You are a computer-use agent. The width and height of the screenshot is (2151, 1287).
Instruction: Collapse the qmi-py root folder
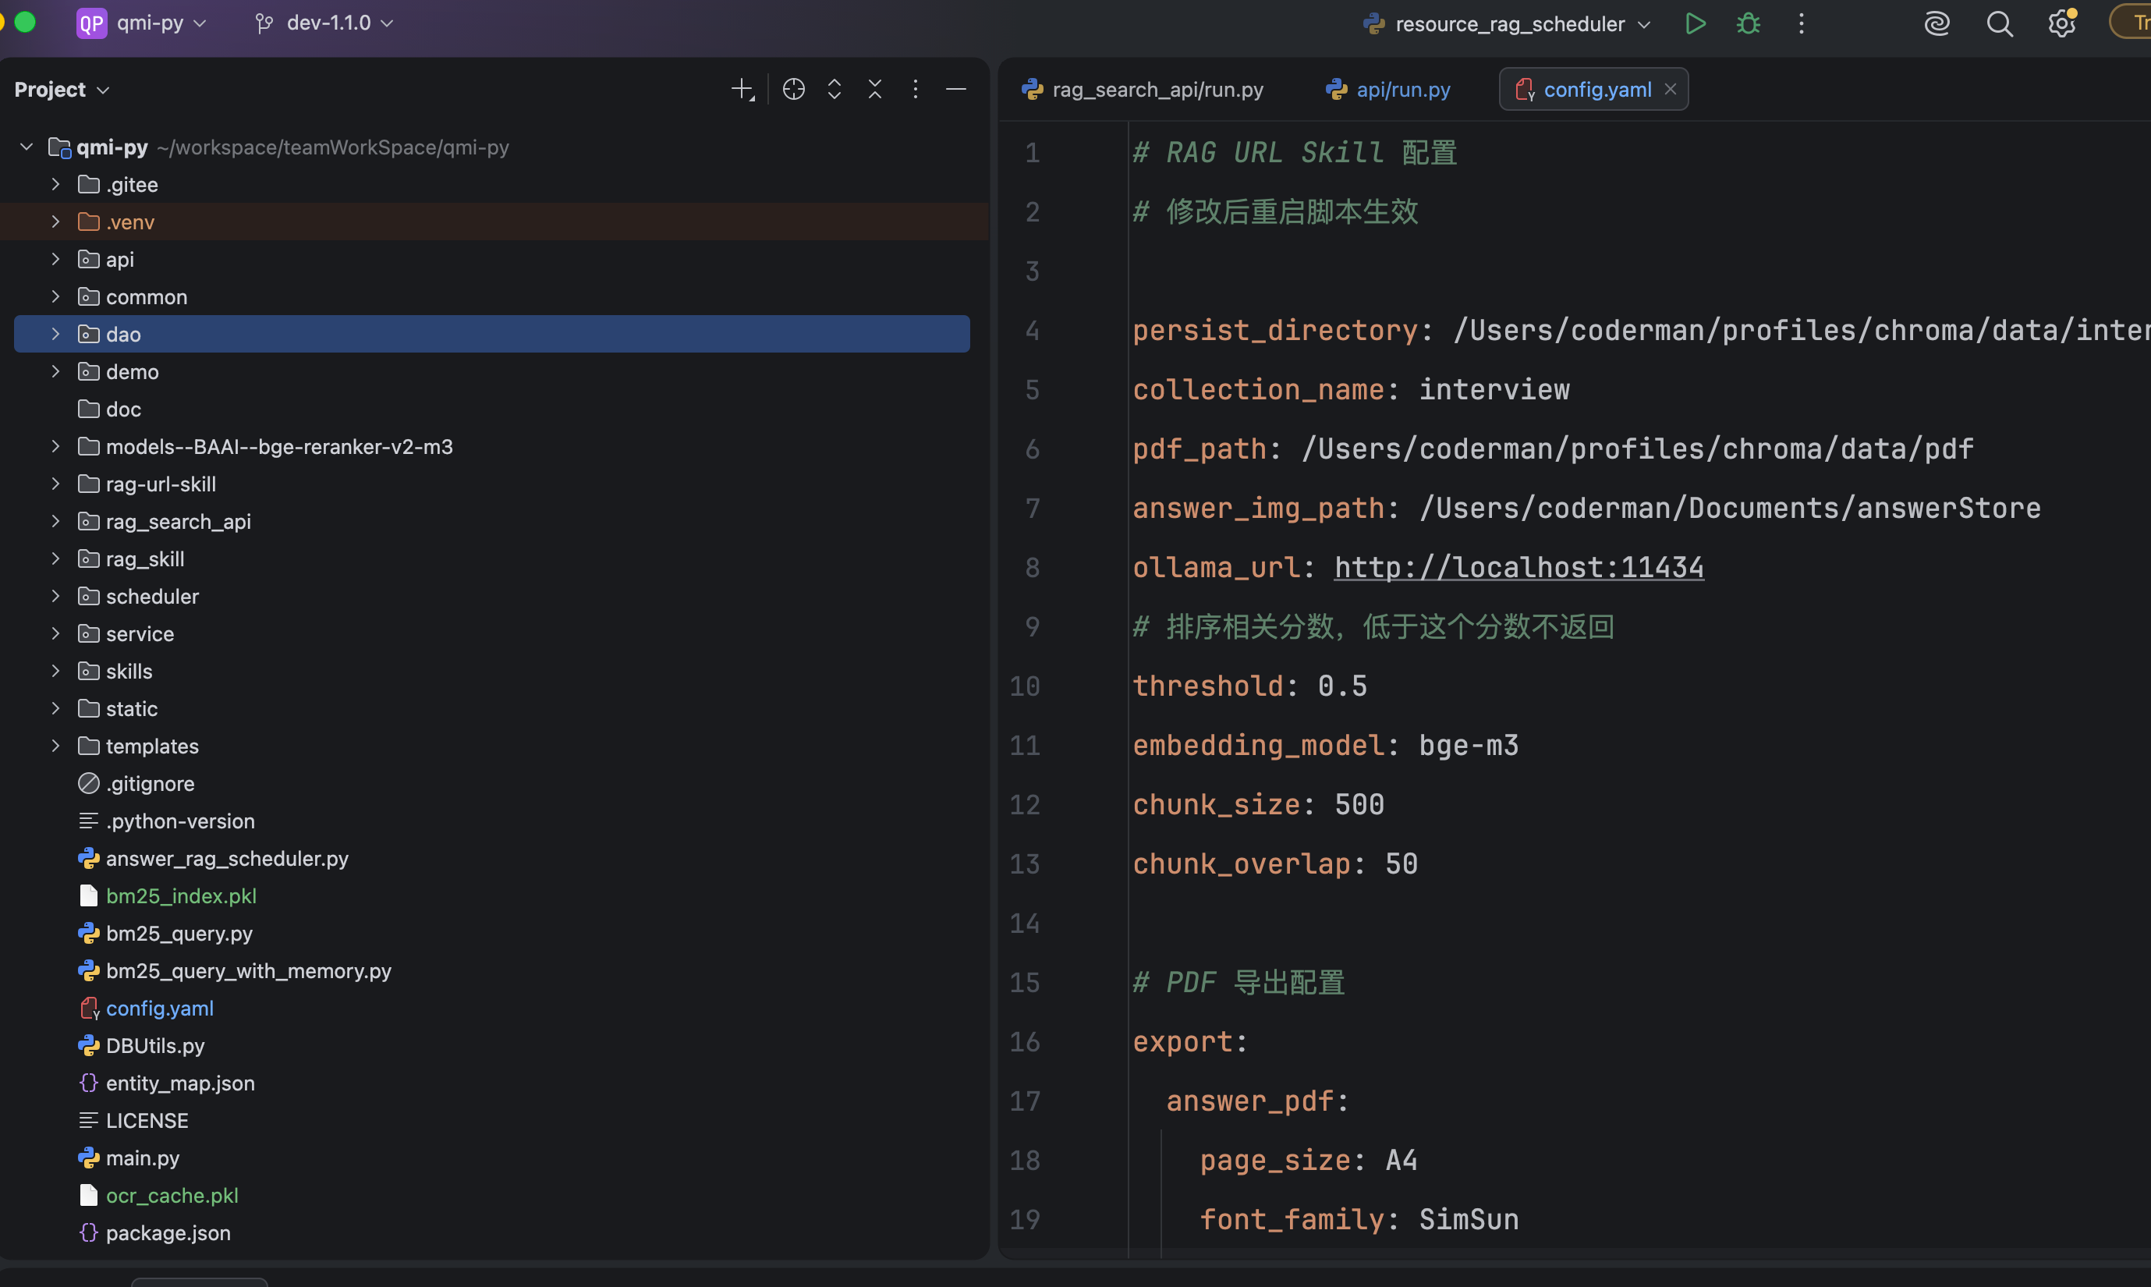coord(26,147)
